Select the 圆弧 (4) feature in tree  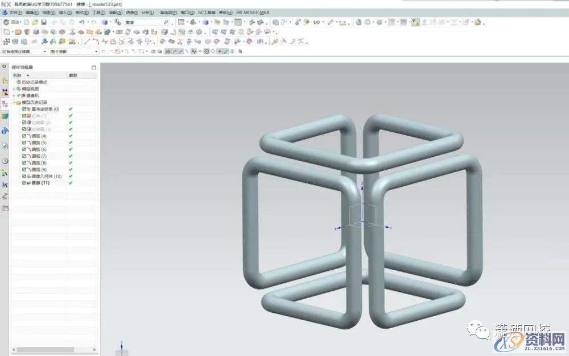coord(39,136)
